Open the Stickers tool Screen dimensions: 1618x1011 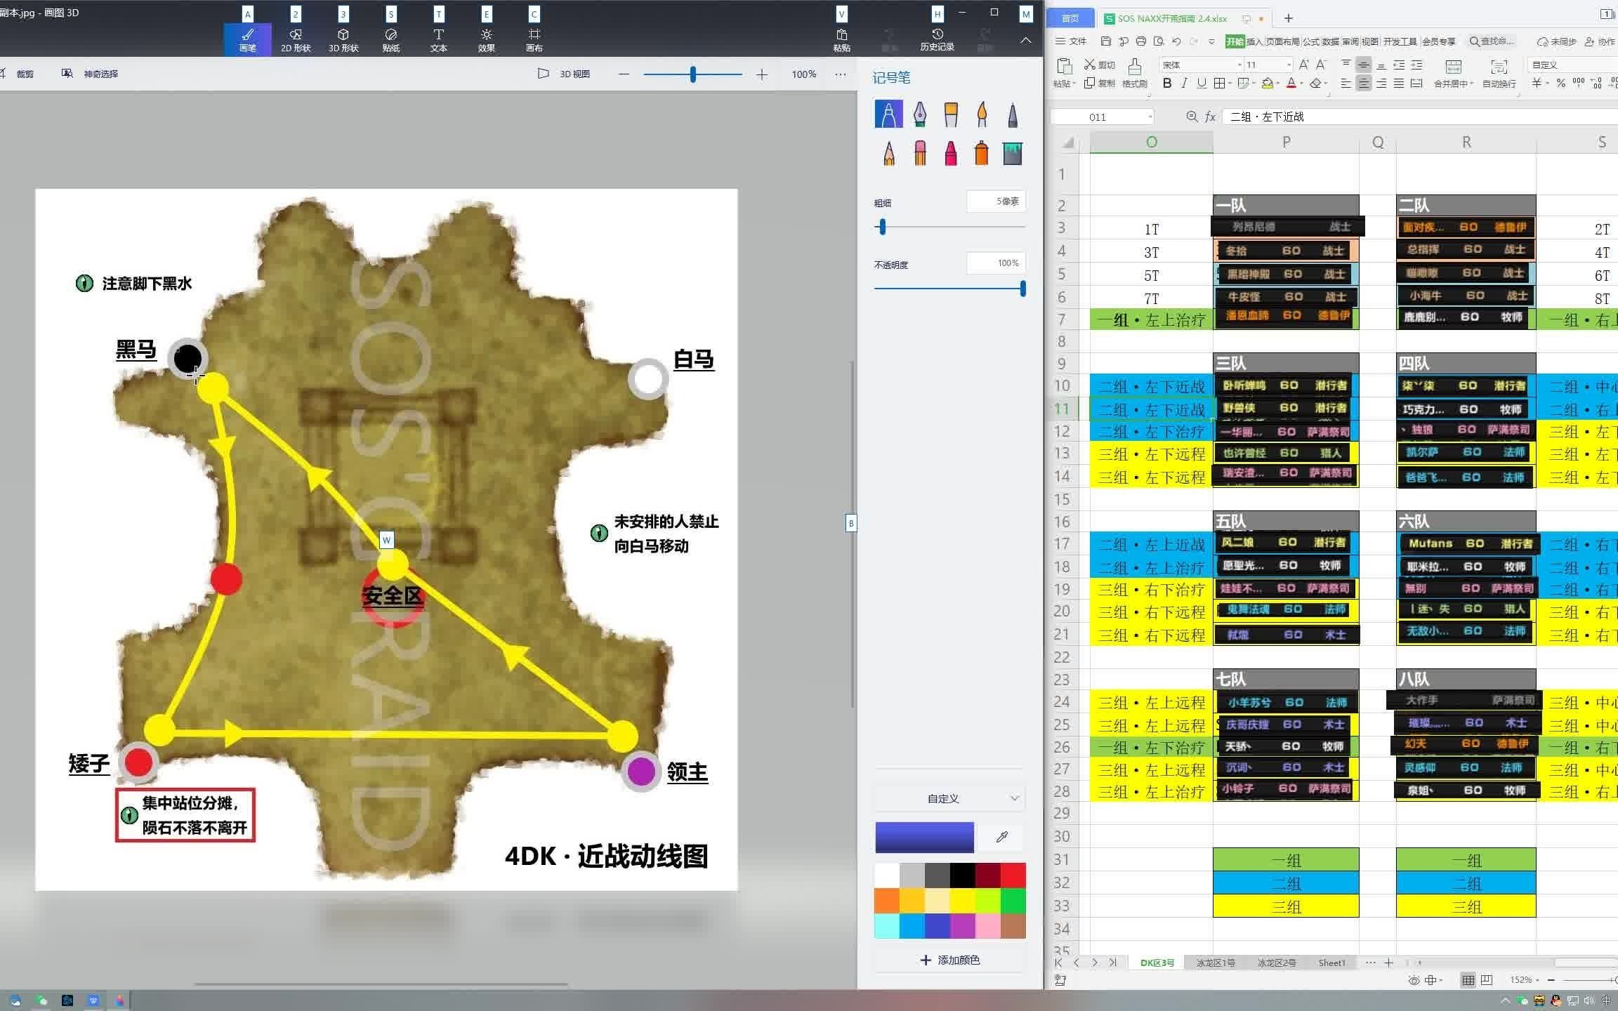pos(391,40)
